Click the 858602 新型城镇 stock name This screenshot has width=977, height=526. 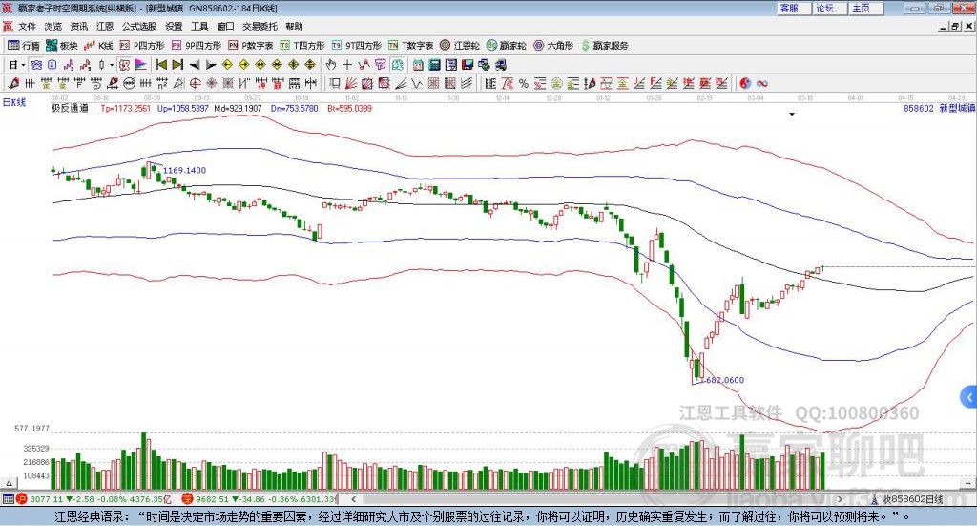939,109
